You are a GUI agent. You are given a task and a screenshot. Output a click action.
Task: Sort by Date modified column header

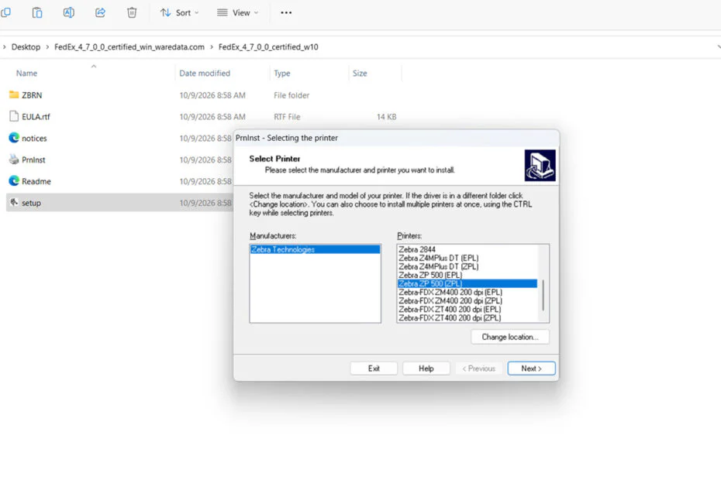(x=205, y=73)
